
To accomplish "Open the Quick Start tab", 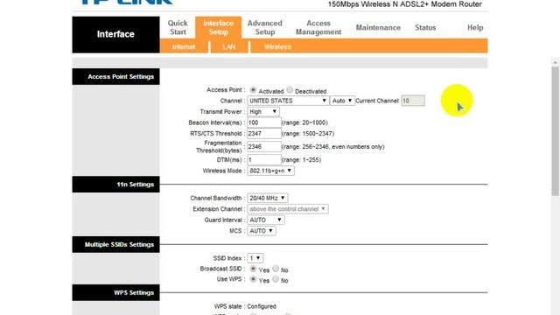I will click(x=178, y=27).
